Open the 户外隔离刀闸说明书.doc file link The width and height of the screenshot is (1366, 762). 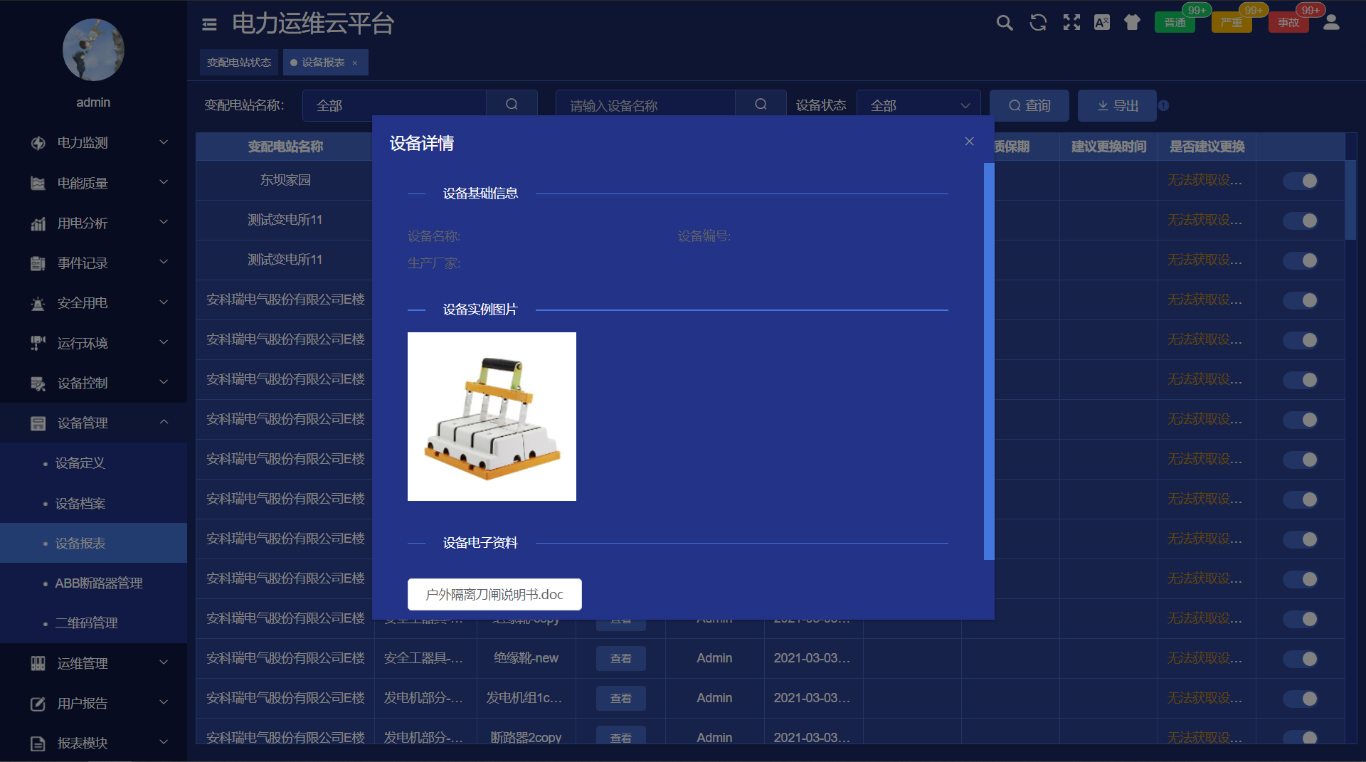pyautogui.click(x=494, y=594)
